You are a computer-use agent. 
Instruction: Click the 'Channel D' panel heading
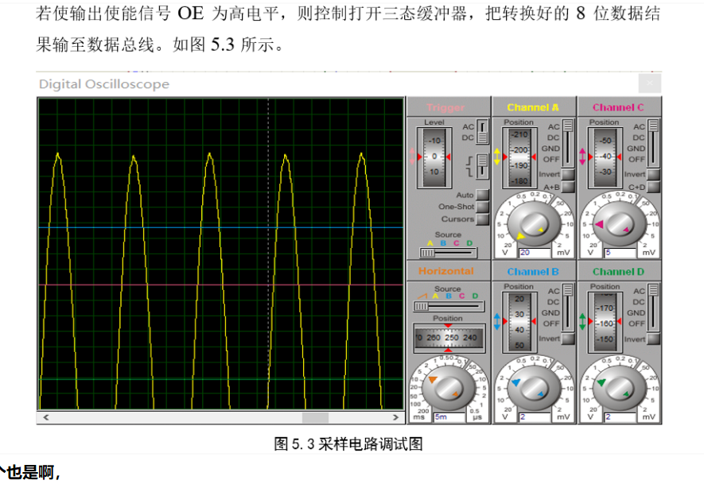(618, 271)
